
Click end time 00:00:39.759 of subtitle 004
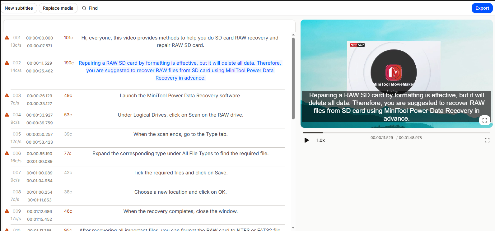(40, 123)
